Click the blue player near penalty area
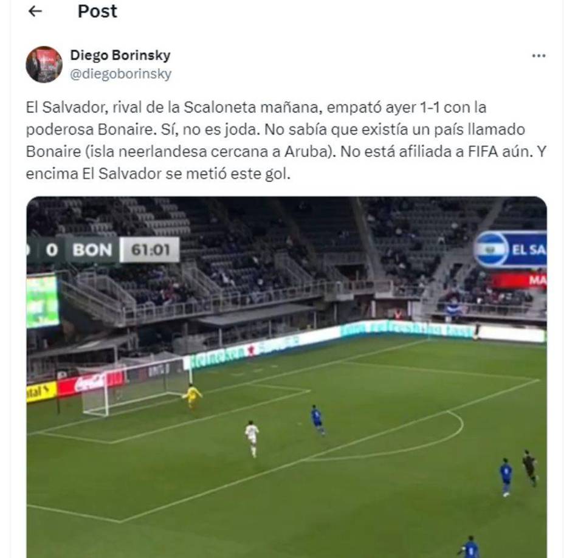 point(317,420)
